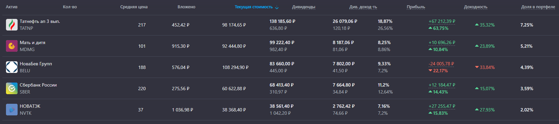559x124 pixels.
Task: Click the Сбербанк SBER logo icon
Action: pyautogui.click(x=12, y=89)
